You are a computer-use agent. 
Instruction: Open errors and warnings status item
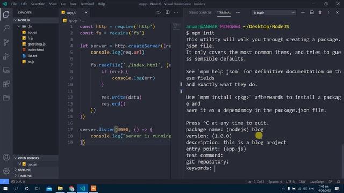[x=18, y=182]
